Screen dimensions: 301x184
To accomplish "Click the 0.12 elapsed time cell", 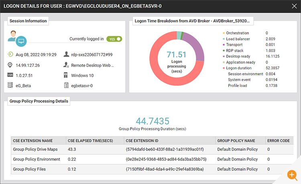I will pos(72,169).
